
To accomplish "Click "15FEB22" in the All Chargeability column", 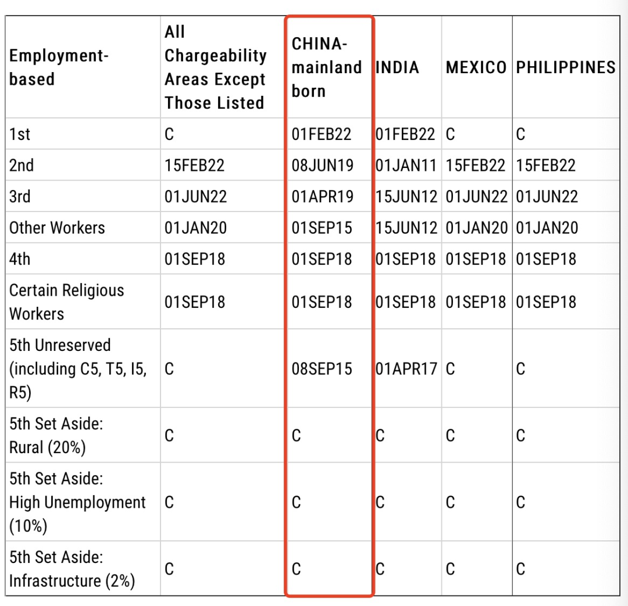I will point(194,166).
